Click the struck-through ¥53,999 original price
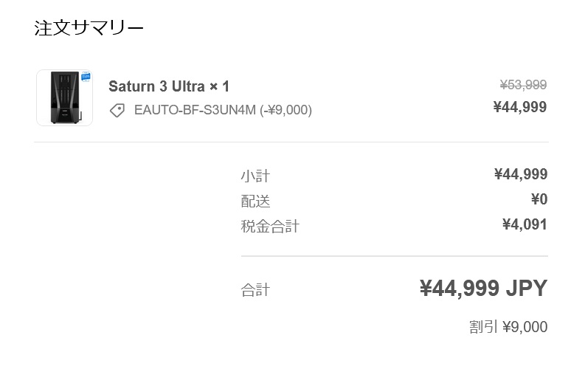Screen dimensions: 585x386 [523, 85]
